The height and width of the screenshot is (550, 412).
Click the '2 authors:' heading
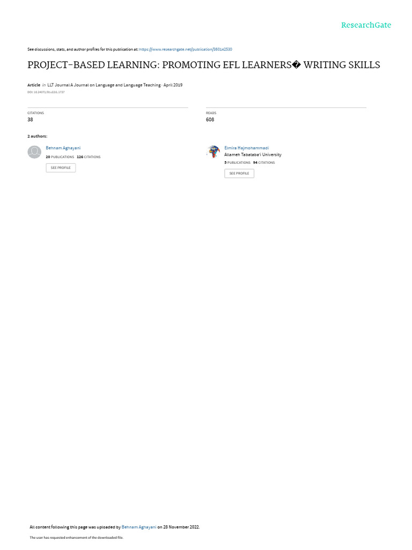pyautogui.click(x=37, y=136)
